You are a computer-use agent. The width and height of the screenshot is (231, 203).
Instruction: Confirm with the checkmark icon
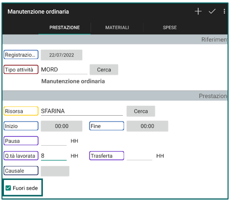[x=212, y=11]
